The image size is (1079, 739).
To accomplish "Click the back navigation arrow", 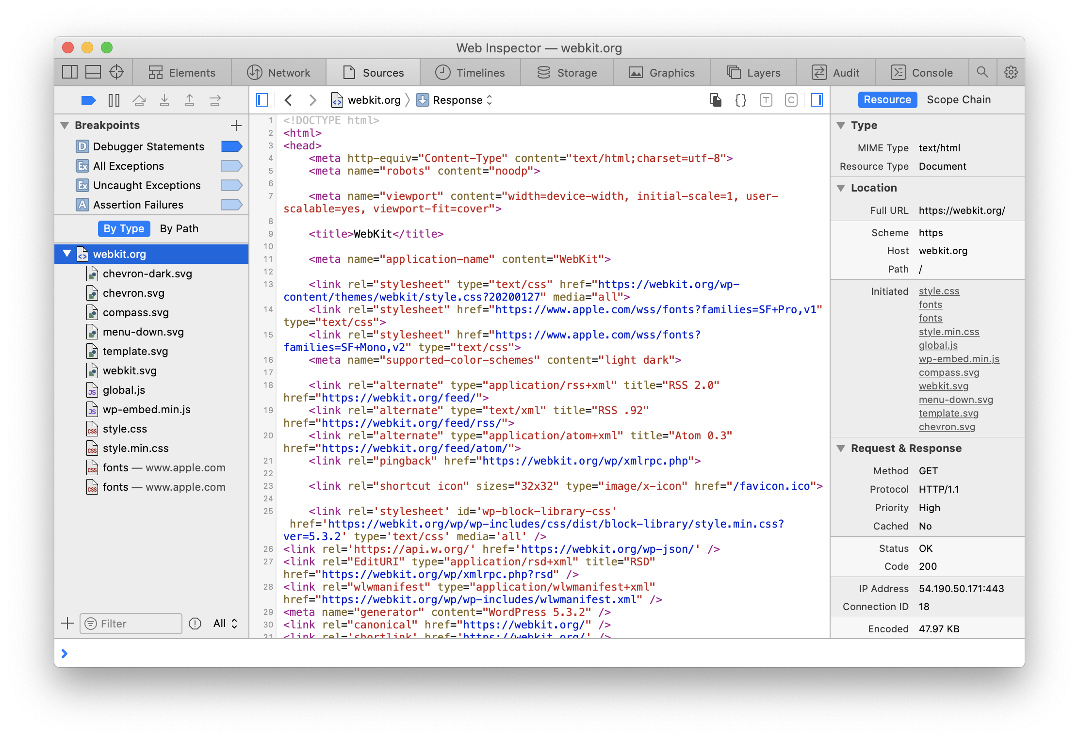I will tap(289, 100).
